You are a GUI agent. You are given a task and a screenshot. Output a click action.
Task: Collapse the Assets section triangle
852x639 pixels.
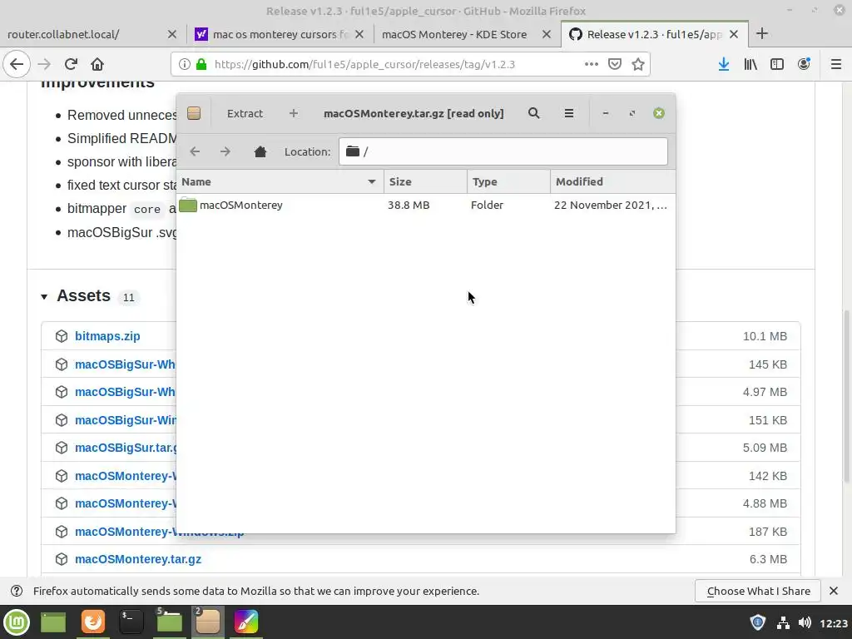coord(44,297)
